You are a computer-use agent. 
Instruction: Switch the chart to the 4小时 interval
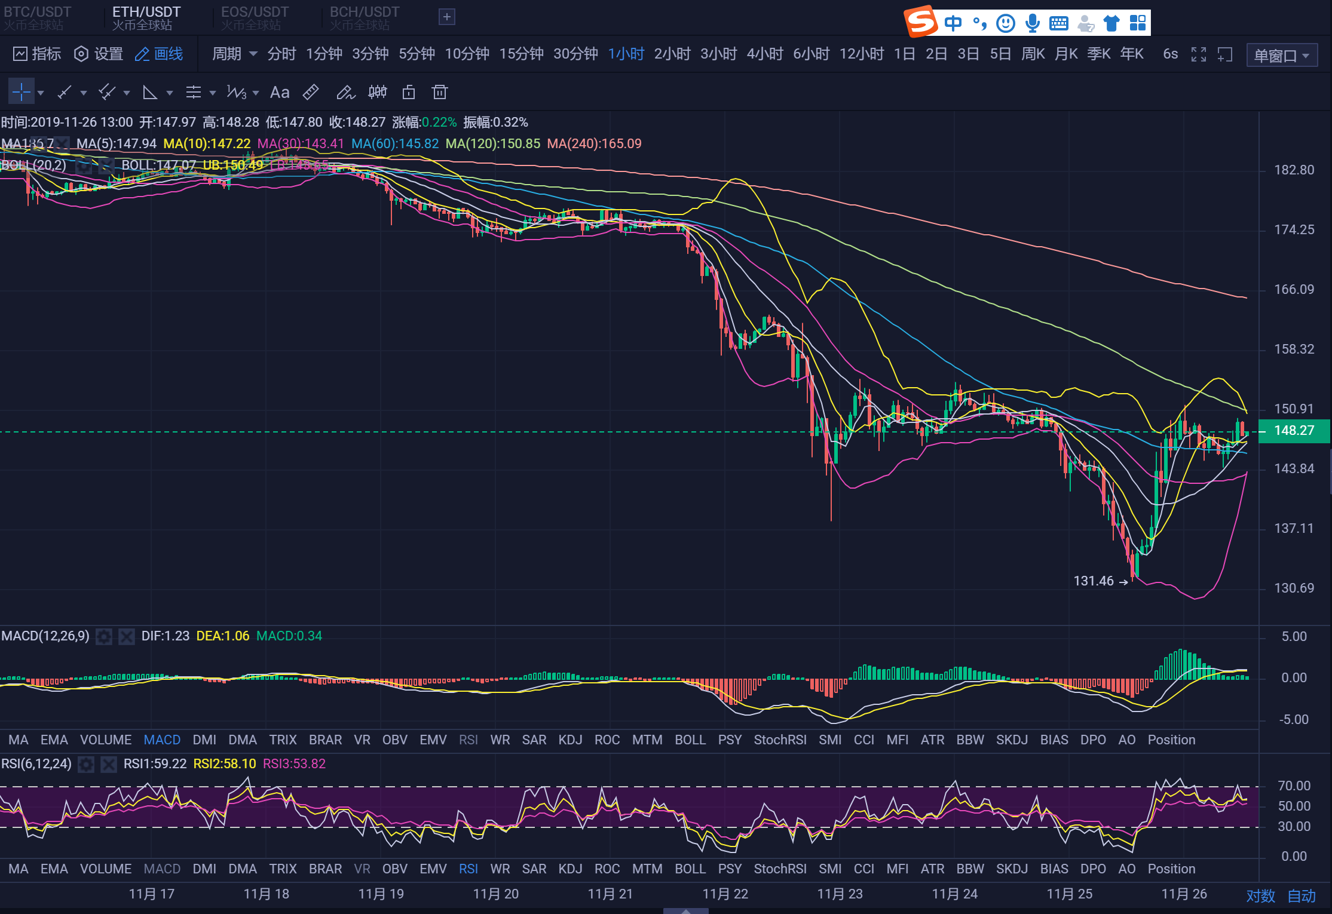764,54
